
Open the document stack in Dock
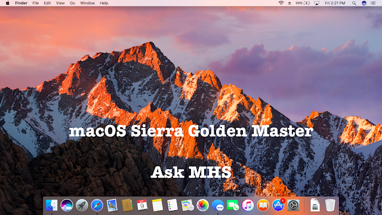[x=315, y=205]
